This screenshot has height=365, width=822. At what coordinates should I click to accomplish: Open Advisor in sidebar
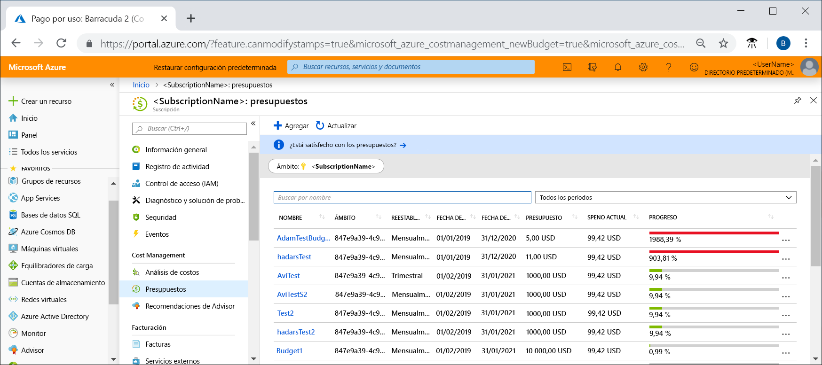pos(32,350)
